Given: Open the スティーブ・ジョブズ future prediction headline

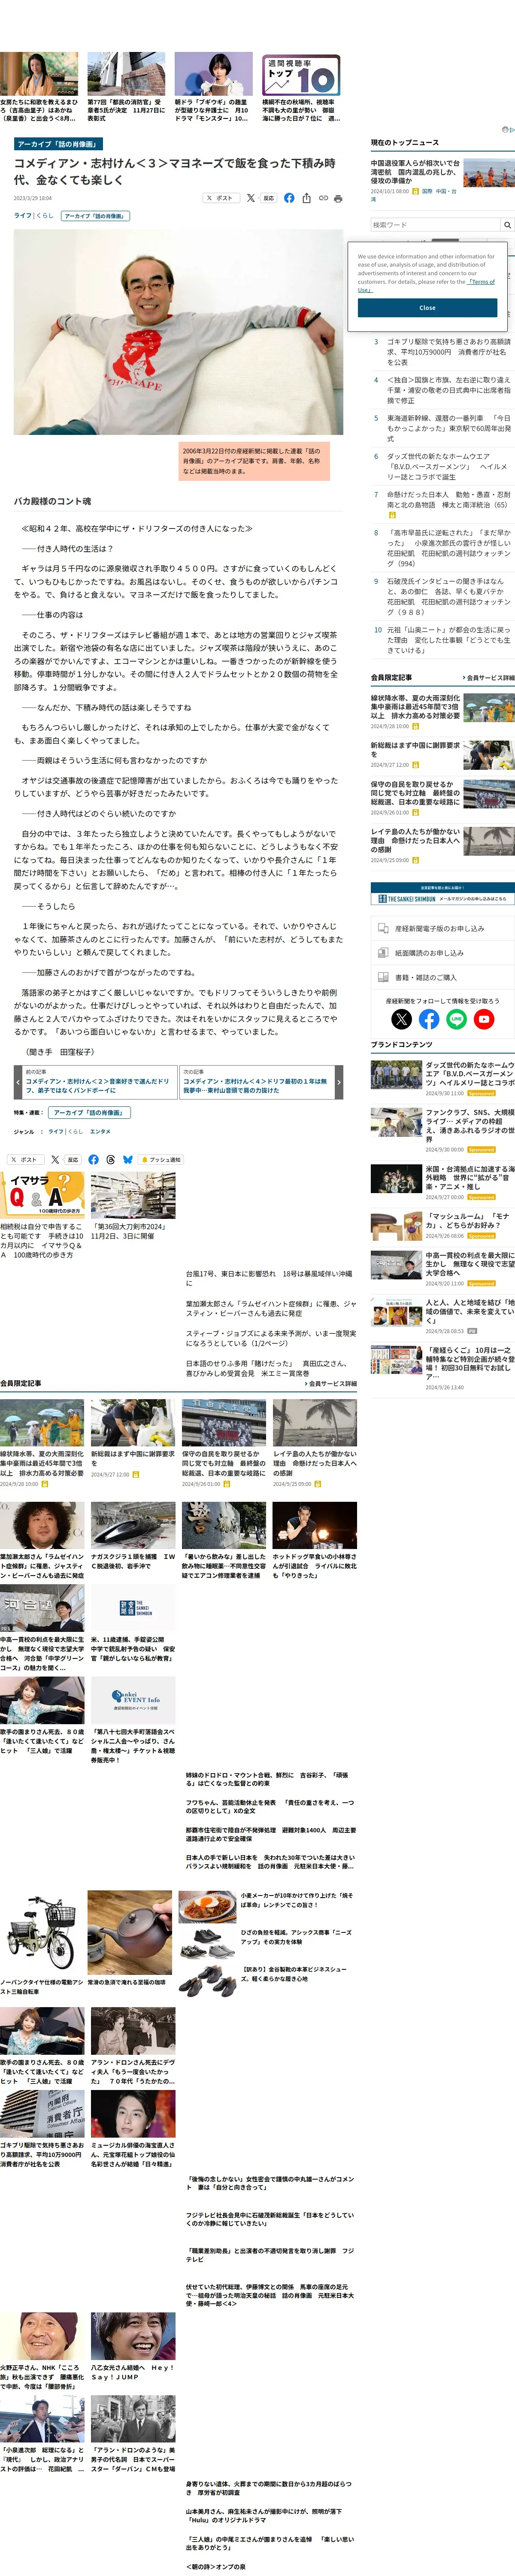Looking at the screenshot, I should click(x=271, y=1337).
